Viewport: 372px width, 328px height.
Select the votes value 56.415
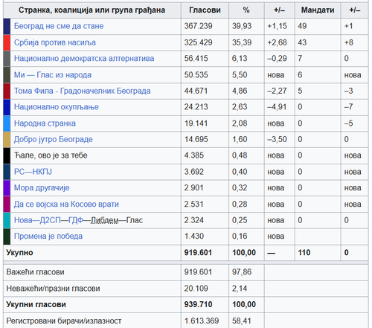point(196,59)
